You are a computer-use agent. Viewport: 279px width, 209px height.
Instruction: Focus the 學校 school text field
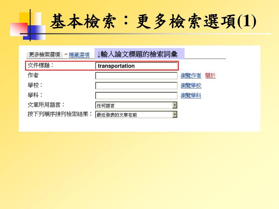coord(136,85)
